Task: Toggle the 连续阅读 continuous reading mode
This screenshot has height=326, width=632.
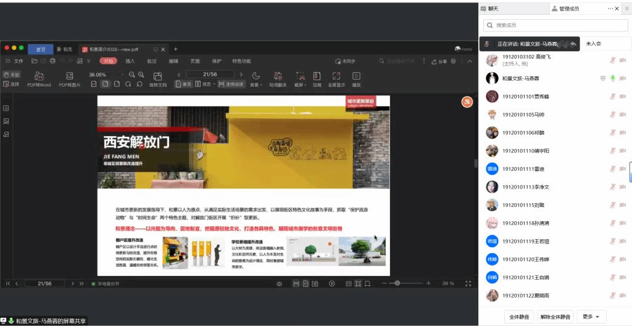Action: 231,84
